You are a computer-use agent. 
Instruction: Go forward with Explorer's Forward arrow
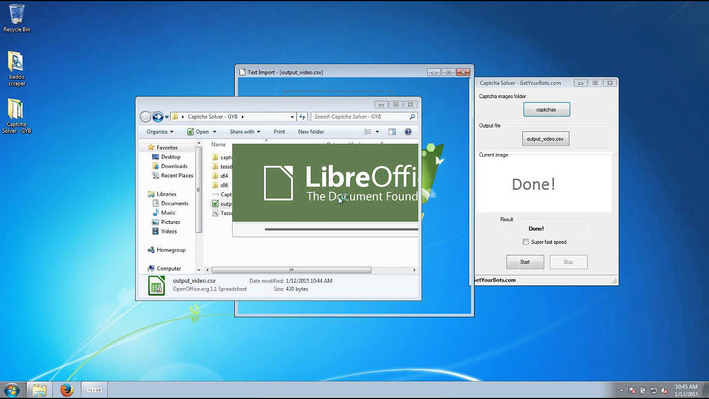click(158, 117)
